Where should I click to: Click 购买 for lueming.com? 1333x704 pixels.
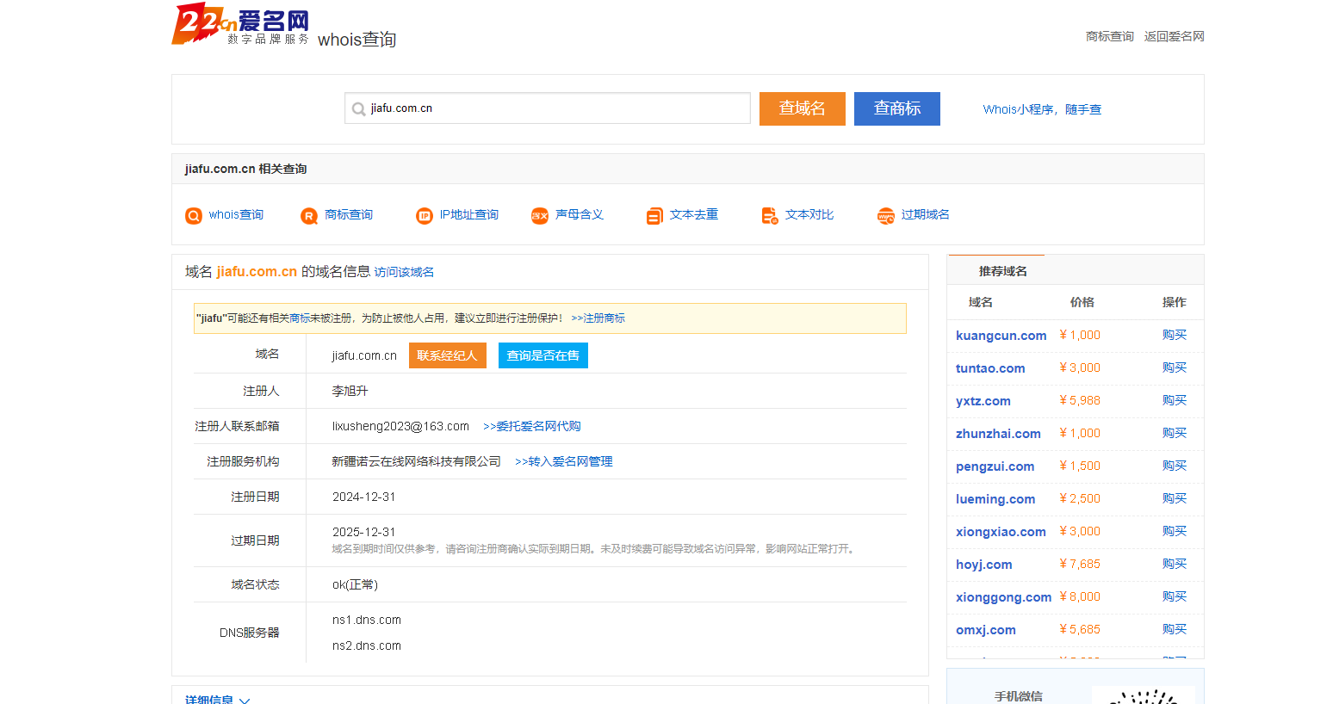(x=1175, y=498)
